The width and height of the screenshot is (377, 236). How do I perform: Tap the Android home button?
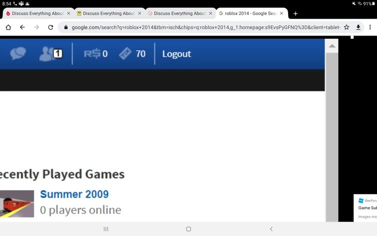[189, 229]
